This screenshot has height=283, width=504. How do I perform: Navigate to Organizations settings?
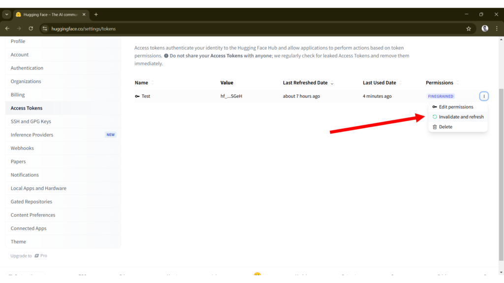63,82
